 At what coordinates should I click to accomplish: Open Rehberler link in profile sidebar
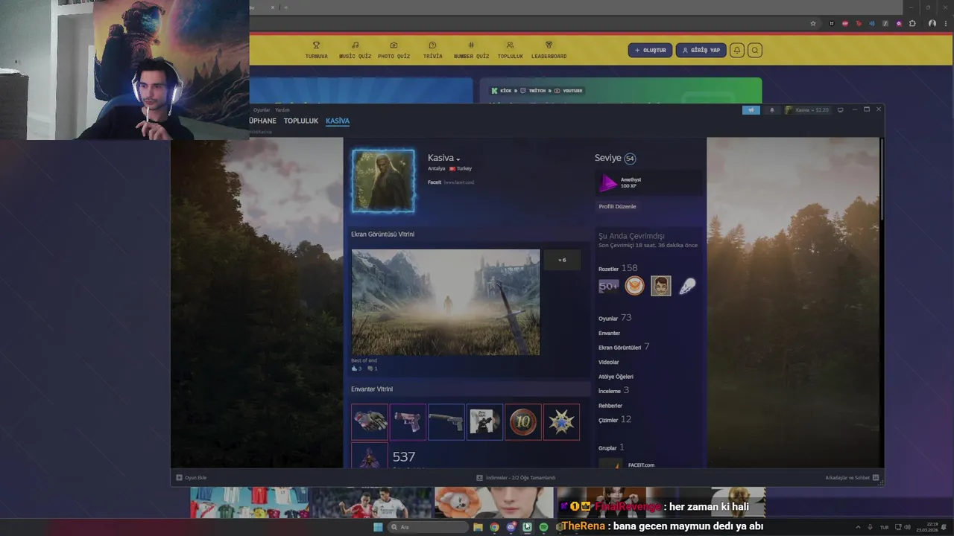tap(610, 406)
